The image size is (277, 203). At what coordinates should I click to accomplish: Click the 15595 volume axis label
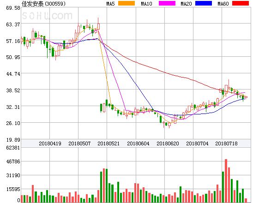pos(13,190)
